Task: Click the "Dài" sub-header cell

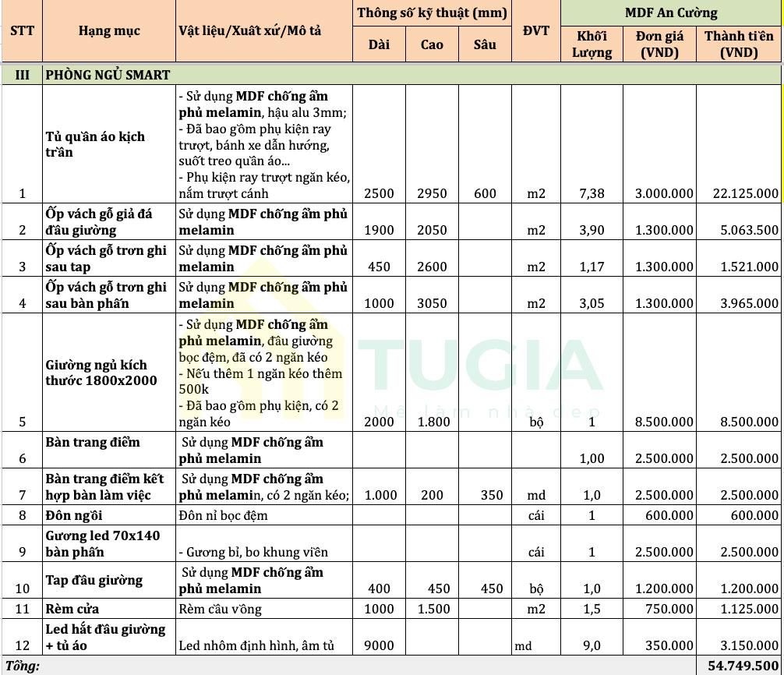Action: click(x=379, y=44)
